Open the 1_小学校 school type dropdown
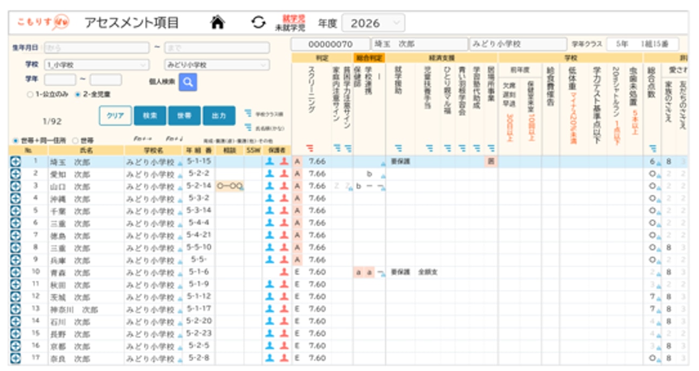The height and width of the screenshot is (371, 699). pyautogui.click(x=97, y=65)
